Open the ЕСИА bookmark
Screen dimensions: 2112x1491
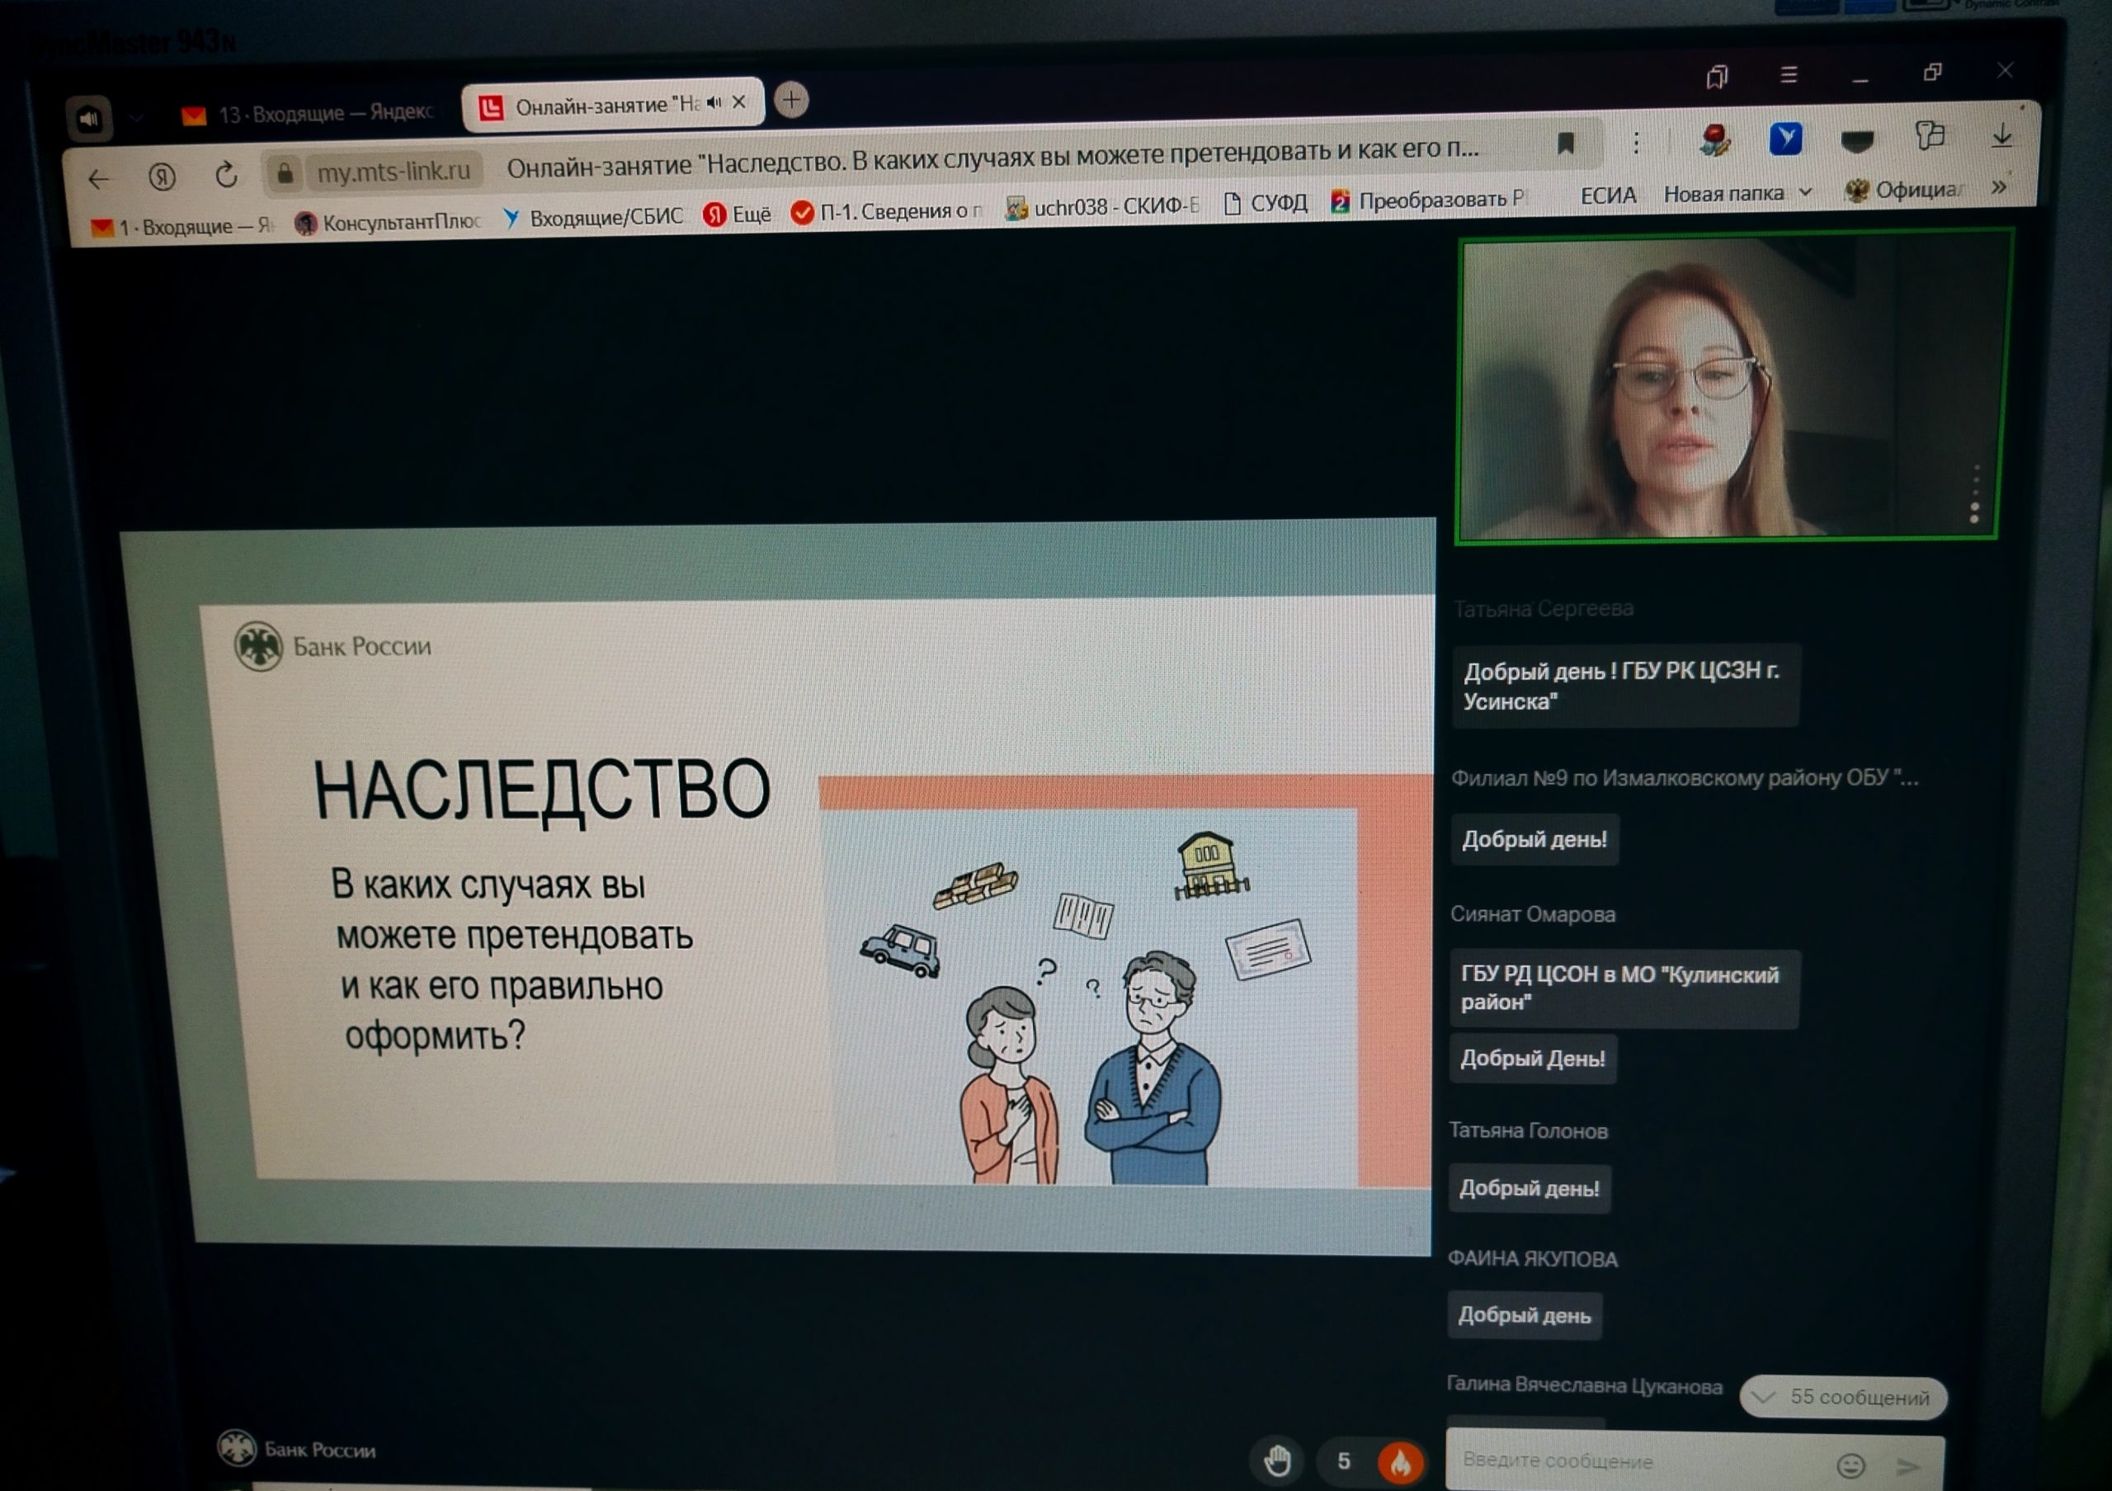[x=1608, y=195]
